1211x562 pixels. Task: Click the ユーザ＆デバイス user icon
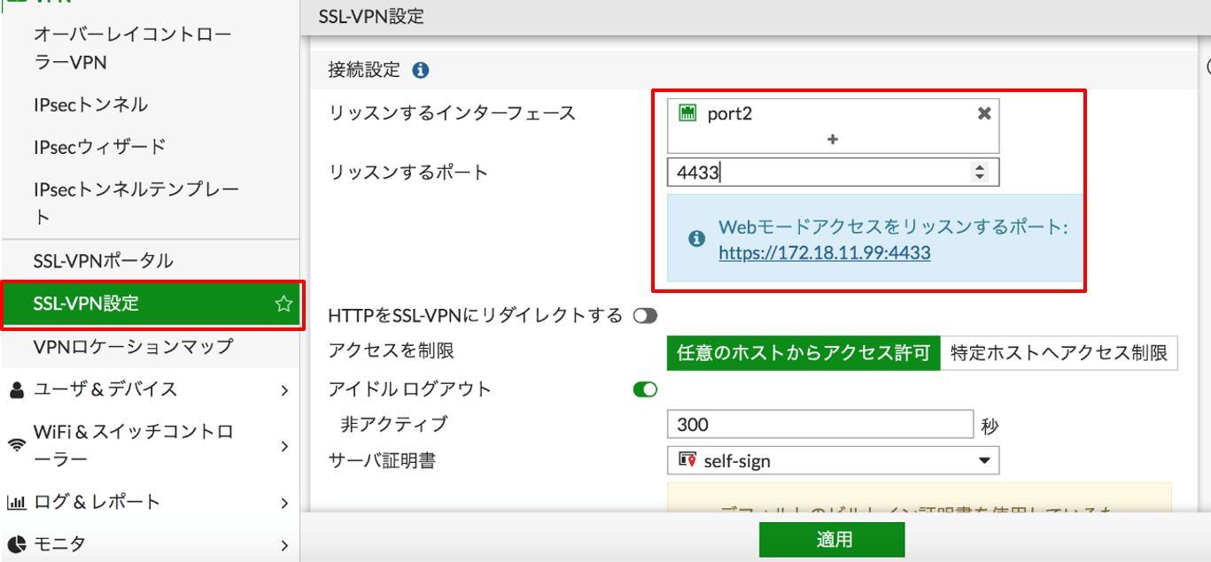[16, 389]
